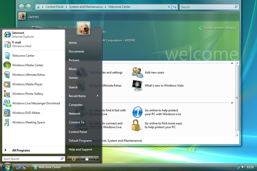Launch Windows Media Center
Image resolution: width=257 pixels, height=171 pixels.
click(28, 65)
